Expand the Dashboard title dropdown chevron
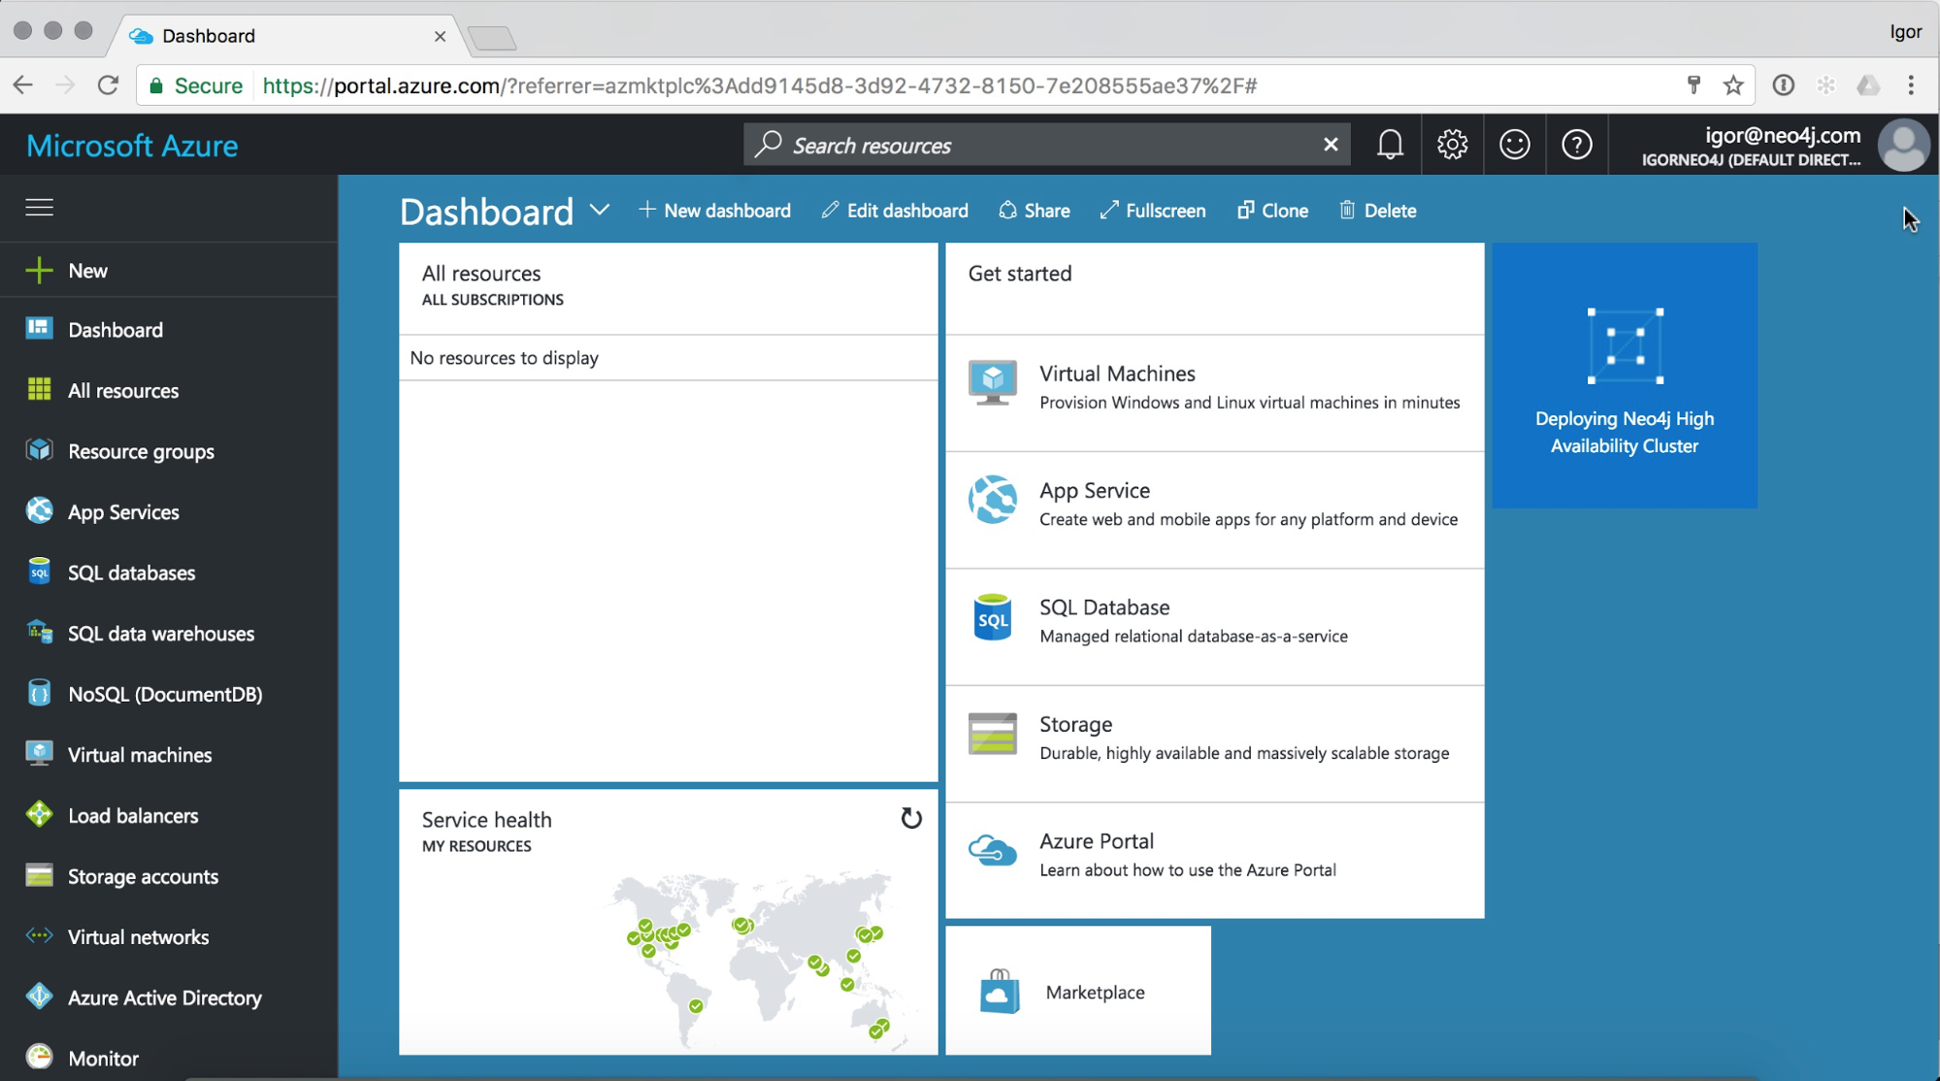1940x1081 pixels. [600, 211]
